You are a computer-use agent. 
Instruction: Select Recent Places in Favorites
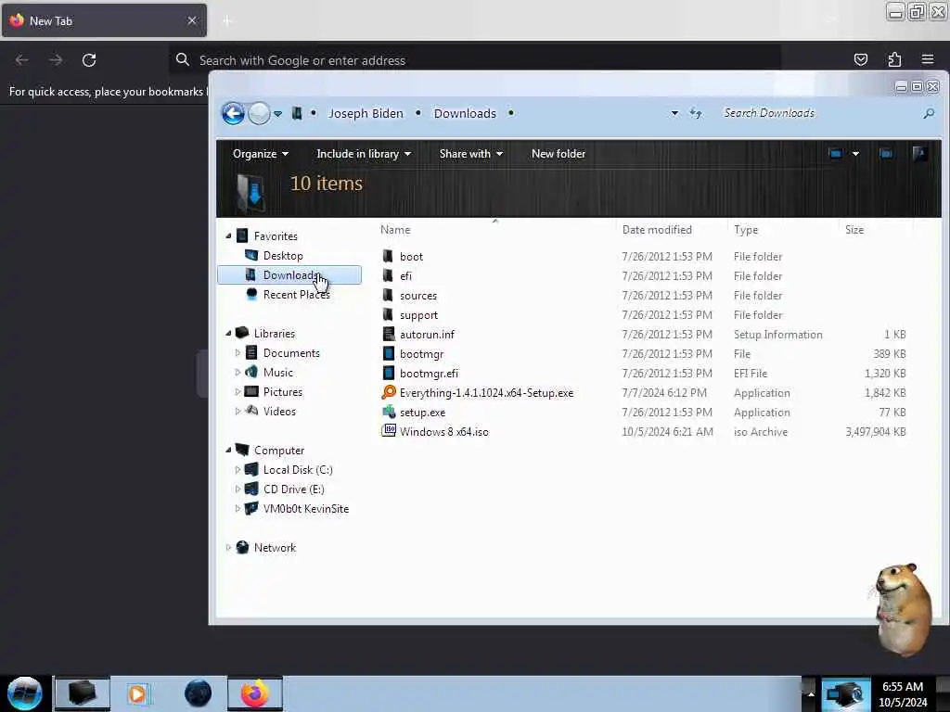[x=296, y=294]
